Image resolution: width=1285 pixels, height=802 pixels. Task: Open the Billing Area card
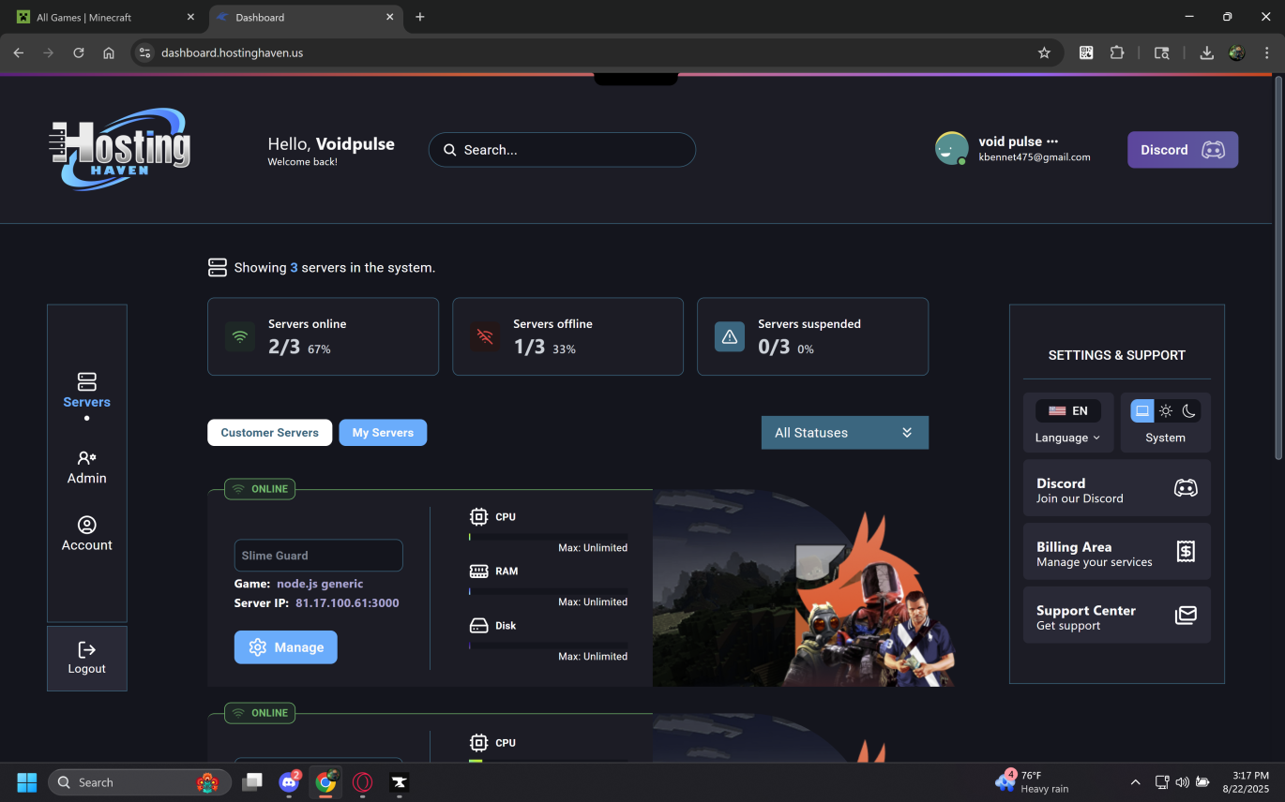pyautogui.click(x=1116, y=553)
